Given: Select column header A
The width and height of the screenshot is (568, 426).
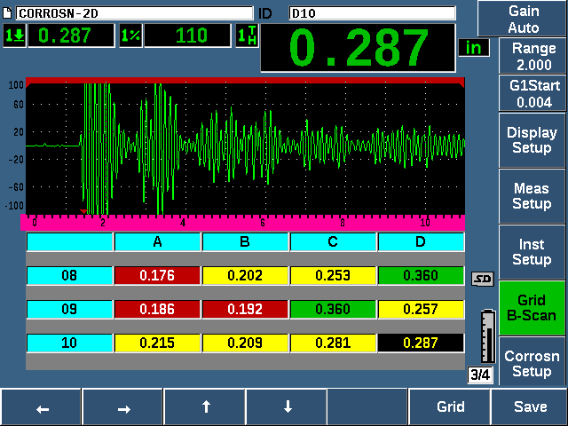Looking at the screenshot, I should [x=157, y=241].
